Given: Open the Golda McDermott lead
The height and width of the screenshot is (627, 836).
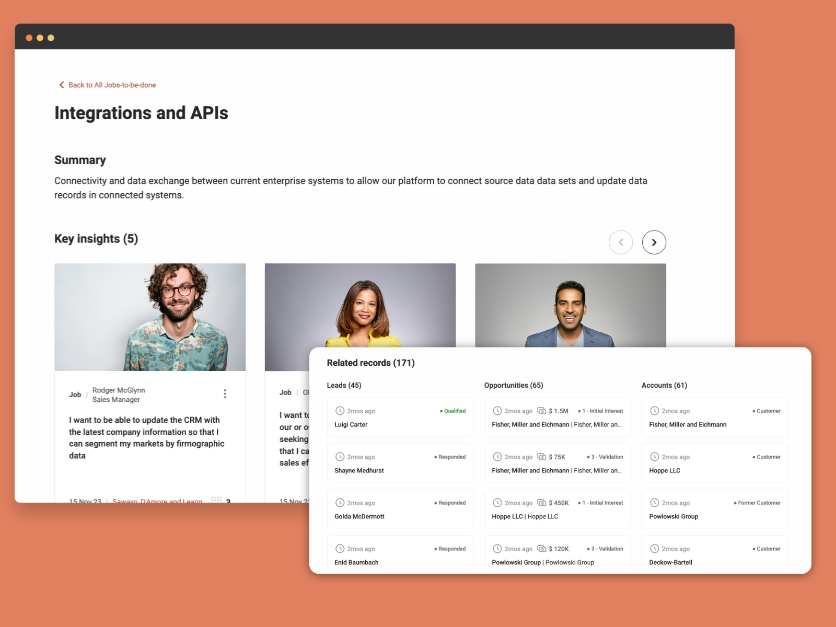Looking at the screenshot, I should tap(400, 509).
